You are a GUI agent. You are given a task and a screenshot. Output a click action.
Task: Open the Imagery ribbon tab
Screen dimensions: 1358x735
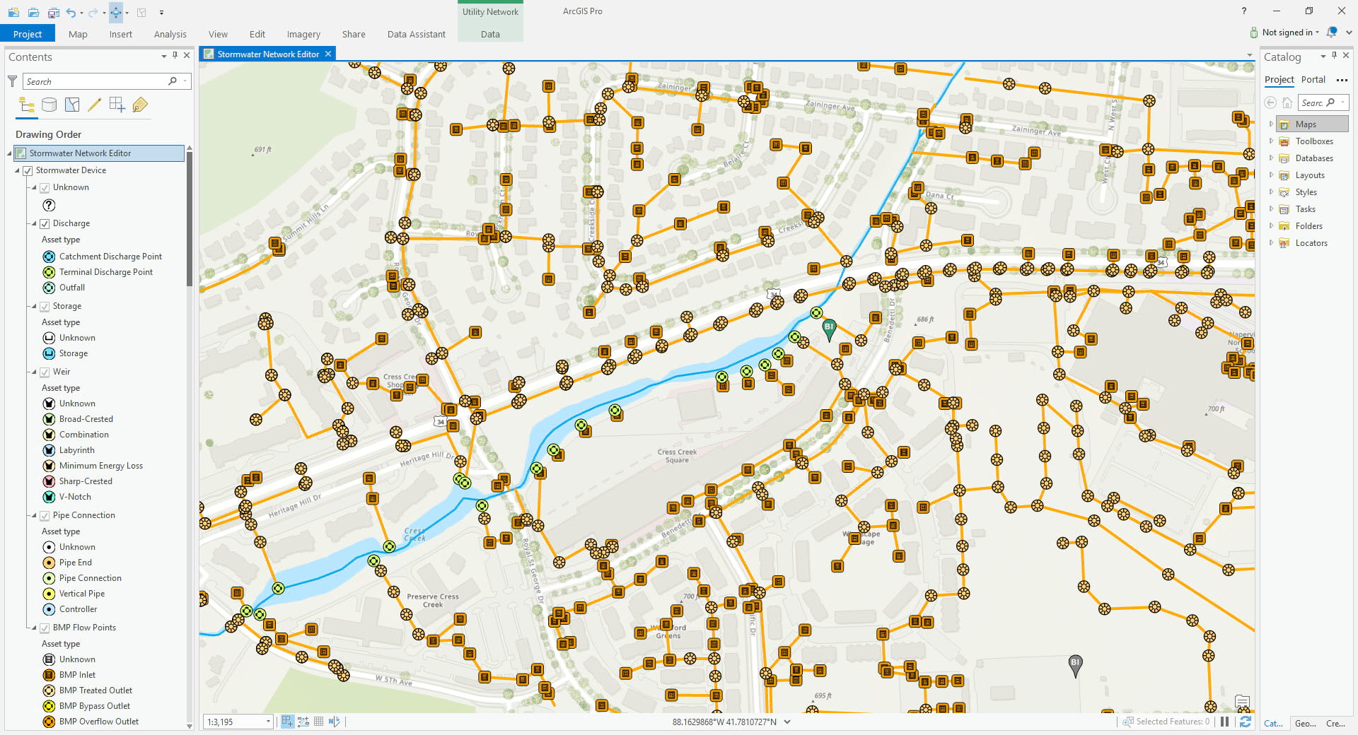pos(303,34)
